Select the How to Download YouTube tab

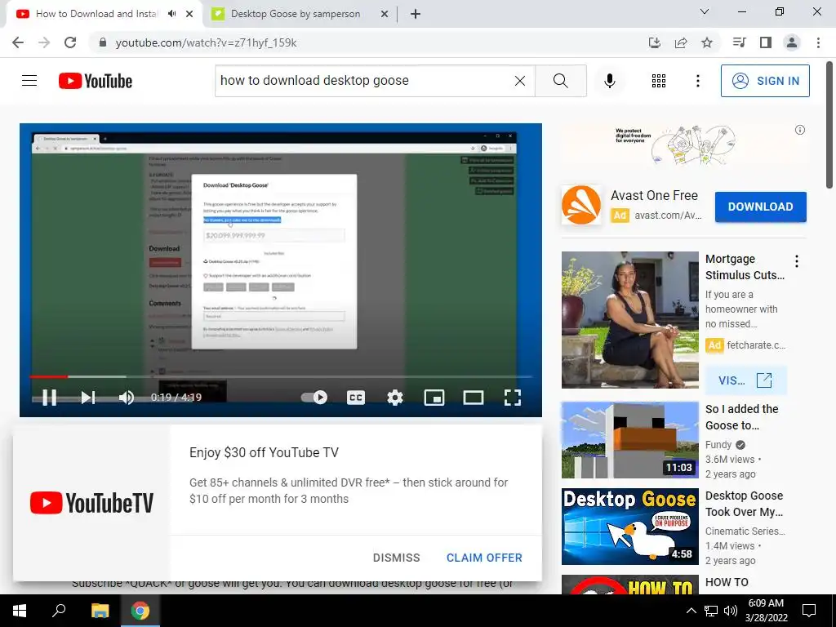(x=96, y=14)
